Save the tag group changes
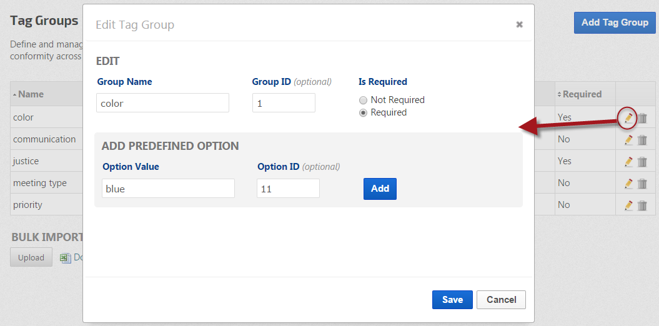659x326 pixels. click(452, 300)
